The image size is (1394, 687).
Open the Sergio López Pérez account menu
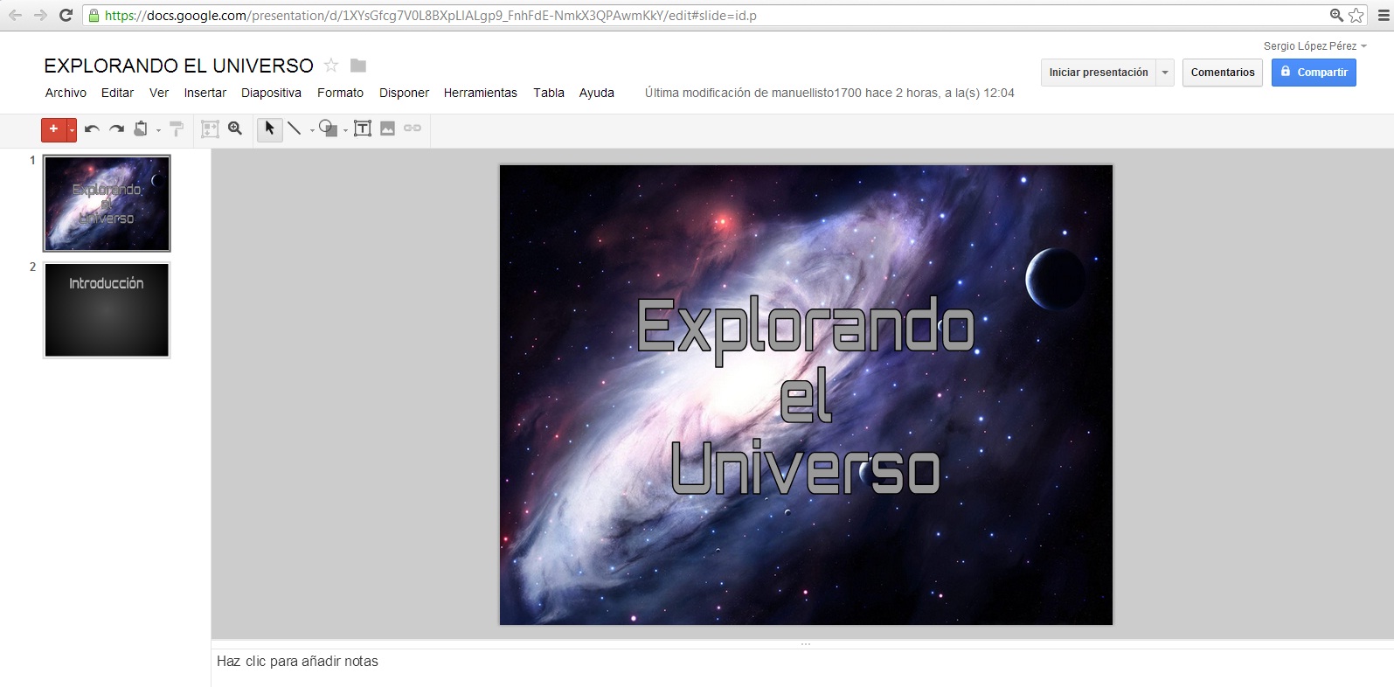(x=1314, y=45)
